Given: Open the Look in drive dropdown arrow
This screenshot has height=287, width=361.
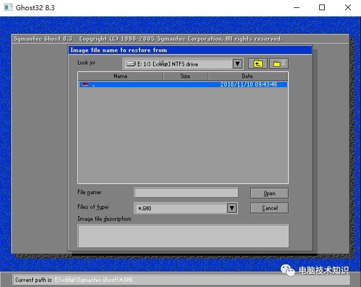Looking at the screenshot, I should click(x=238, y=64).
